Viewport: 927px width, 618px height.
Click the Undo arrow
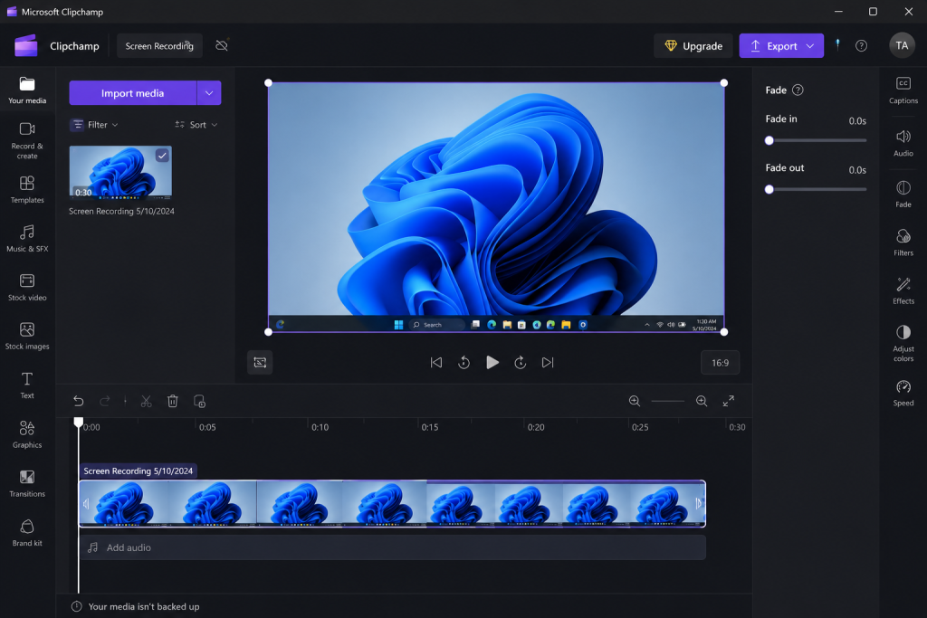coord(78,401)
